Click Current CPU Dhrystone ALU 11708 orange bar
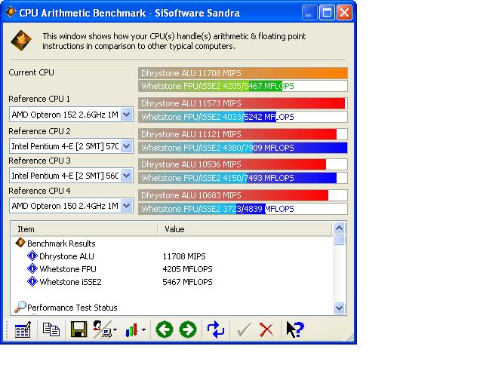The width and height of the screenshot is (483, 386). [x=243, y=73]
